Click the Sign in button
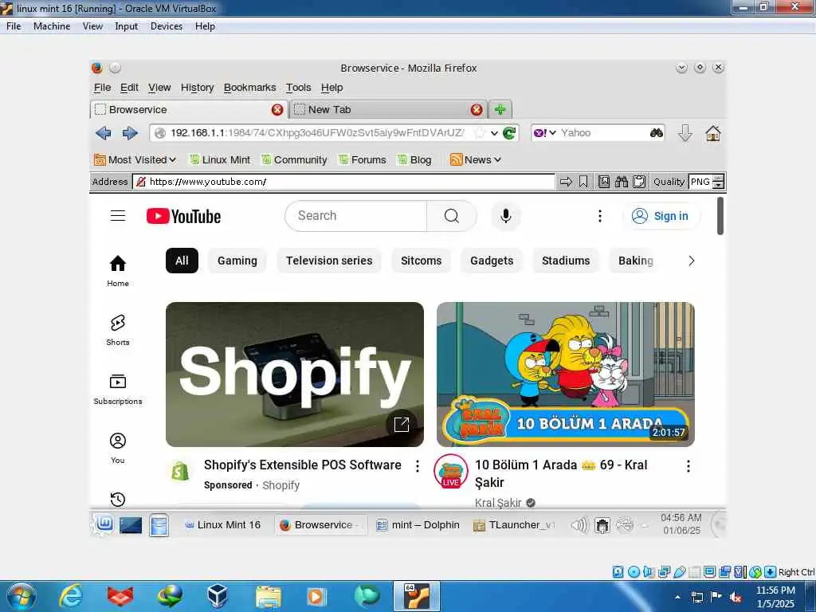Viewport: 816px width, 612px height. (x=661, y=216)
